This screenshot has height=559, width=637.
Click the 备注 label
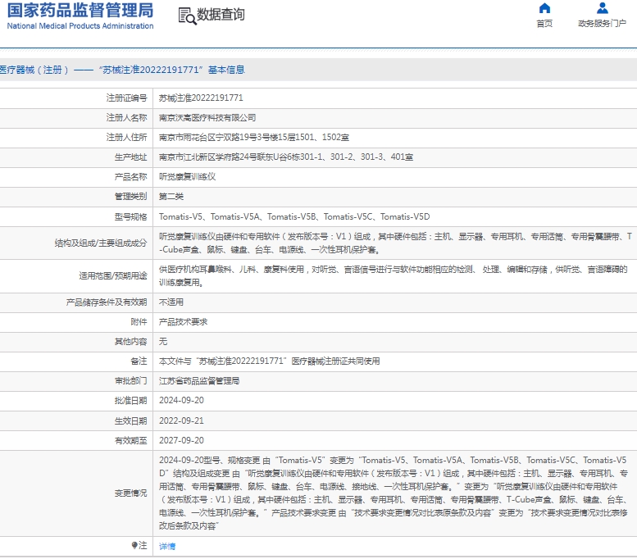pyautogui.click(x=139, y=361)
